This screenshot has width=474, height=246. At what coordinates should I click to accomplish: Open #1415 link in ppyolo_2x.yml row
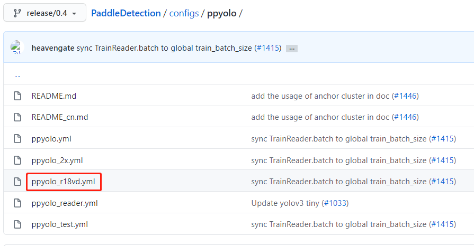coord(443,160)
